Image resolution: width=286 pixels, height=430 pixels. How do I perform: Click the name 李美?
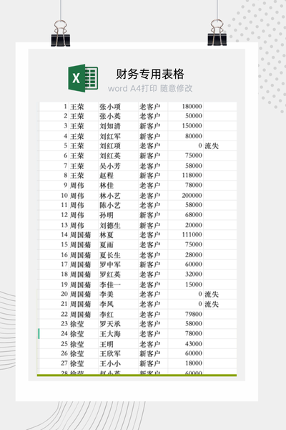point(107,295)
